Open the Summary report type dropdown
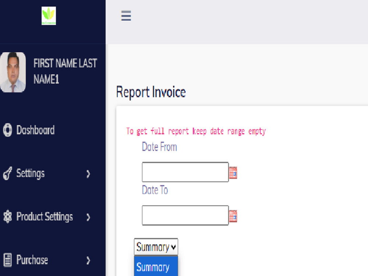This screenshot has width=368, height=276. [156, 247]
